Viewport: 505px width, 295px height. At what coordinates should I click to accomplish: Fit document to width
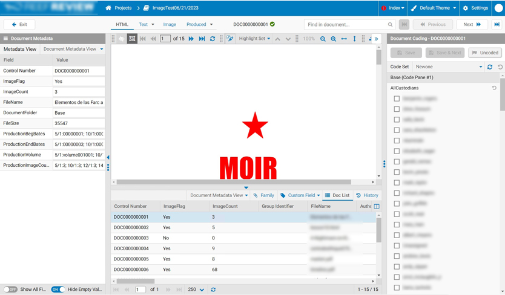[344, 39]
